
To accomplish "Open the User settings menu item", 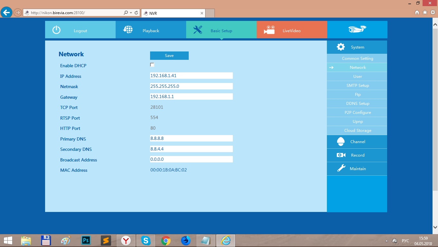I will pos(357,77).
